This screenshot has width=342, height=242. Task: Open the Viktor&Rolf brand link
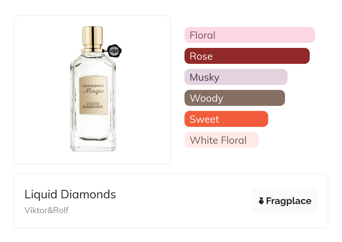(46, 210)
